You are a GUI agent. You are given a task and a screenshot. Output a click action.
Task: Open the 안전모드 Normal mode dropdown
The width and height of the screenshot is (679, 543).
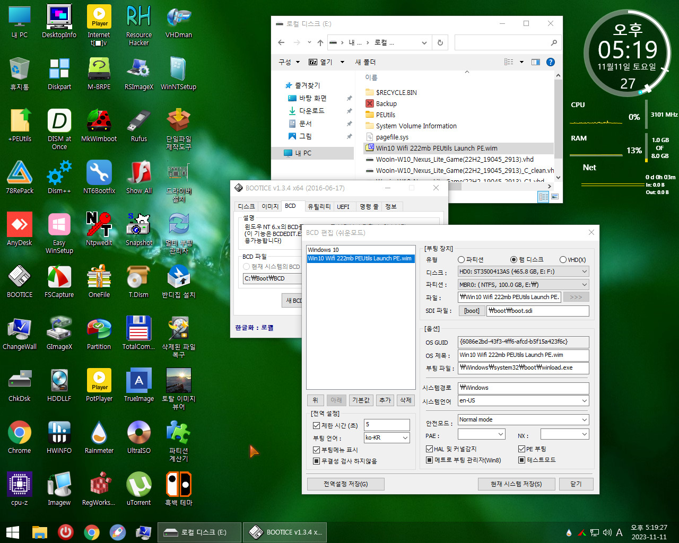point(584,419)
